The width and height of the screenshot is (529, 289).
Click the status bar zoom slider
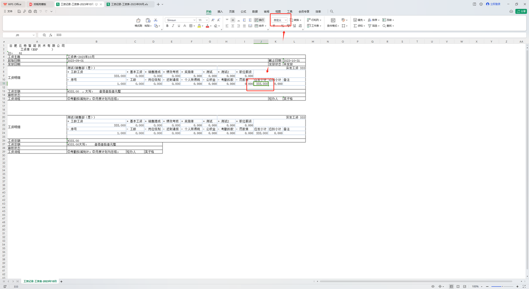(502, 287)
